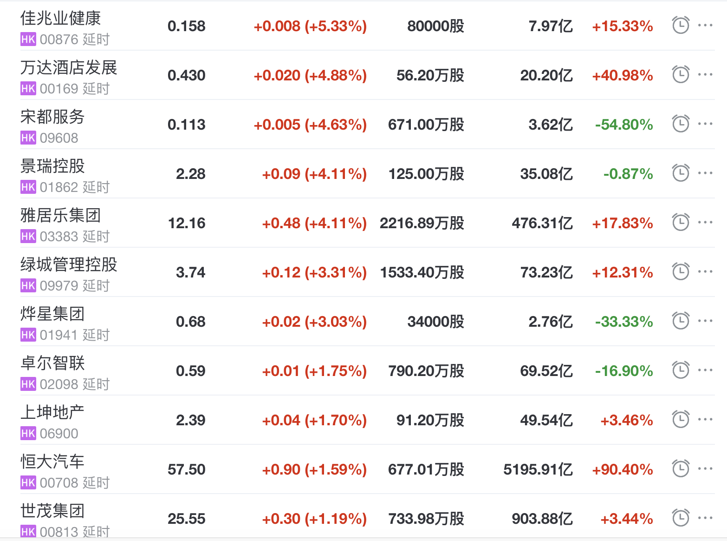Set price alert for 万达酒店发展
The image size is (727, 541).
pos(681,74)
